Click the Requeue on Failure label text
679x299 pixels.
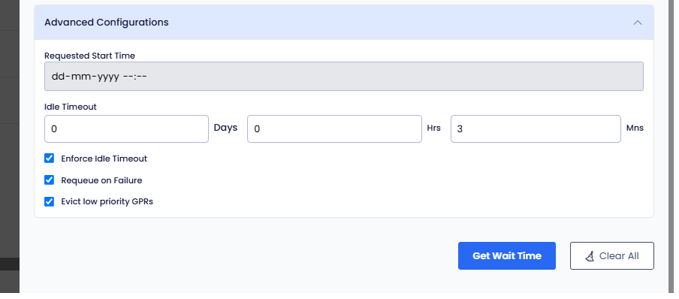click(101, 180)
